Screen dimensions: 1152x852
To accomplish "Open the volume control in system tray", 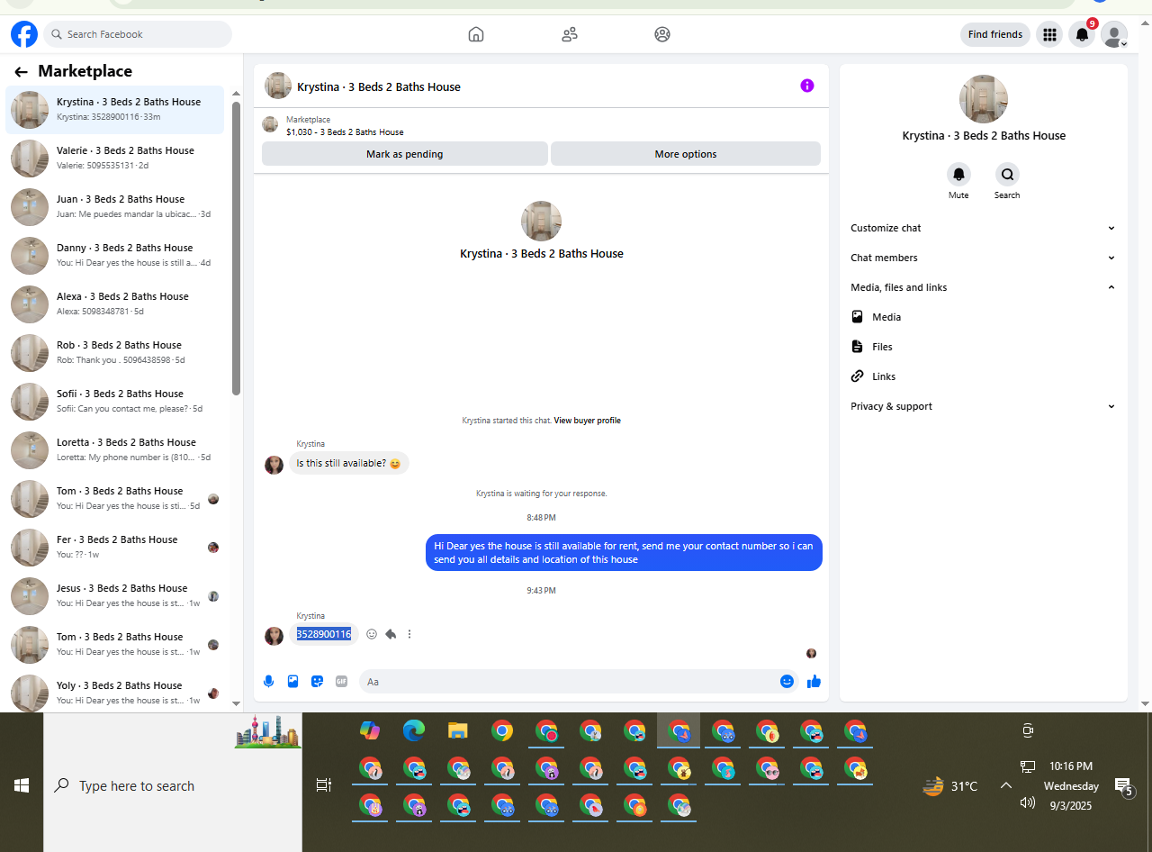I will click(1027, 802).
